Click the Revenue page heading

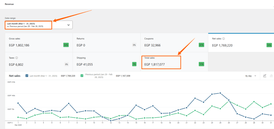pos(9,4)
